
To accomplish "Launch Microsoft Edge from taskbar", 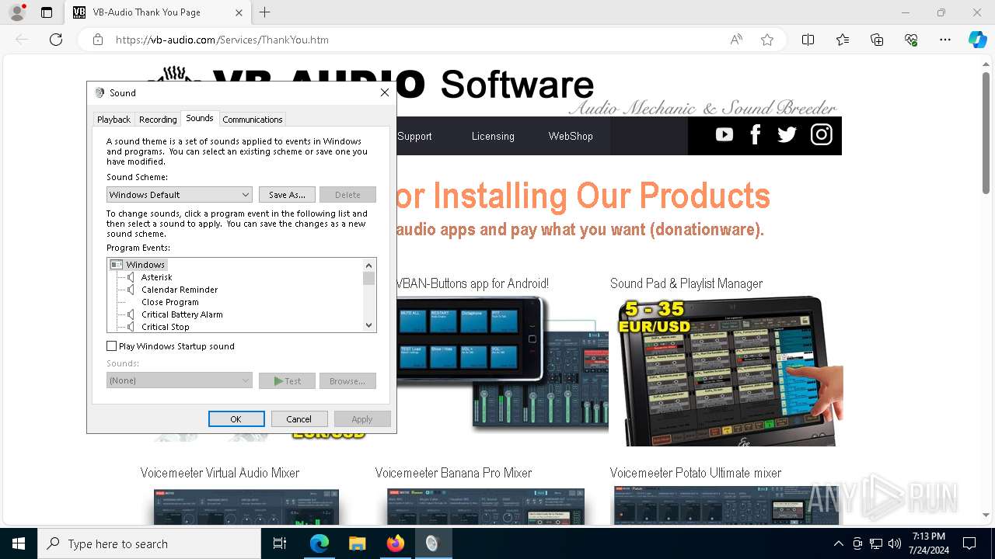I will click(x=319, y=543).
